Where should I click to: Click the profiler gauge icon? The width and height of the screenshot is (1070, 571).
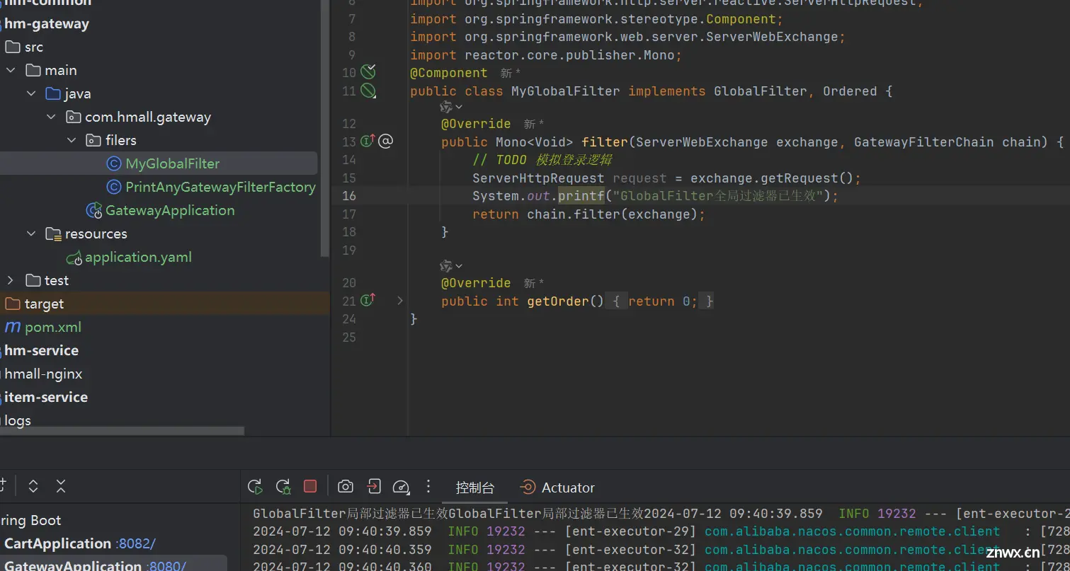tap(401, 487)
